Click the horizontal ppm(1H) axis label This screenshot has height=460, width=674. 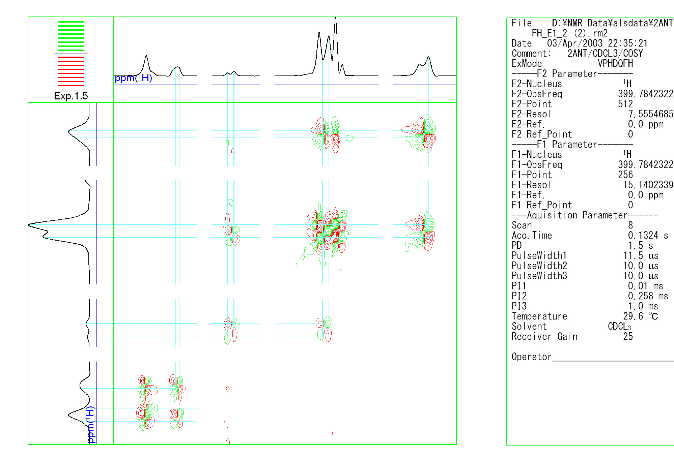click(133, 78)
